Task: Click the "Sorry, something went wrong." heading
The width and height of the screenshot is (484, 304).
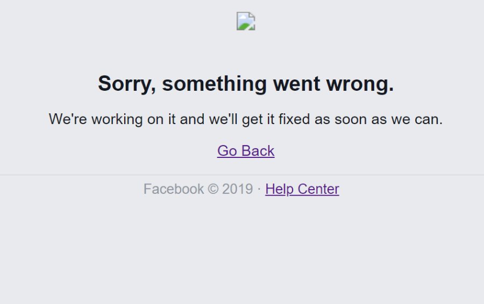Action: tap(246, 84)
